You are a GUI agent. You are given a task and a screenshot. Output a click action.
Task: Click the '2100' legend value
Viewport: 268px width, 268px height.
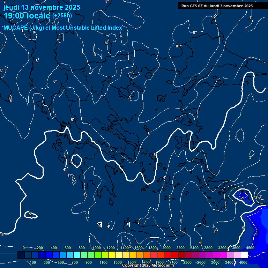173,262
